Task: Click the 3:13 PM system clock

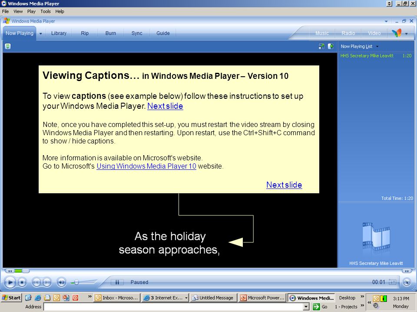Action: 401,299
